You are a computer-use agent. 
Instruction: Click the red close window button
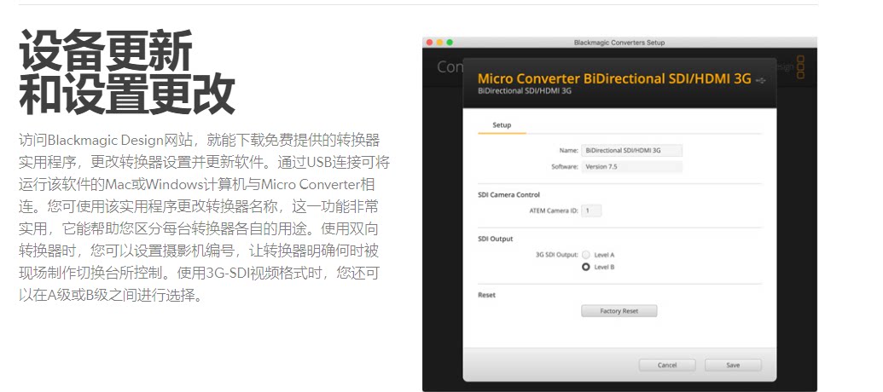coord(429,43)
